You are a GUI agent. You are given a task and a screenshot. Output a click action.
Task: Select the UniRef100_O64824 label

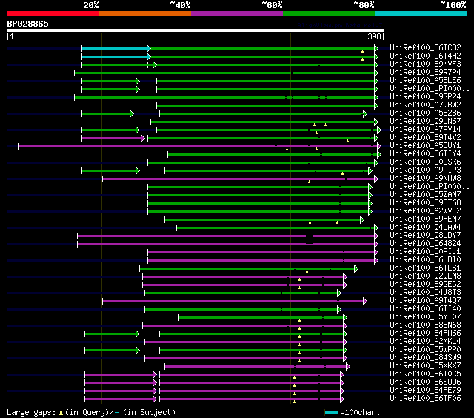point(425,244)
